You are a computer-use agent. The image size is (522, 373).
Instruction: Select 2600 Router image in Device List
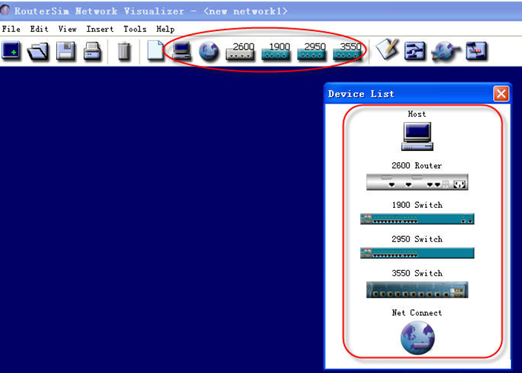[417, 181]
